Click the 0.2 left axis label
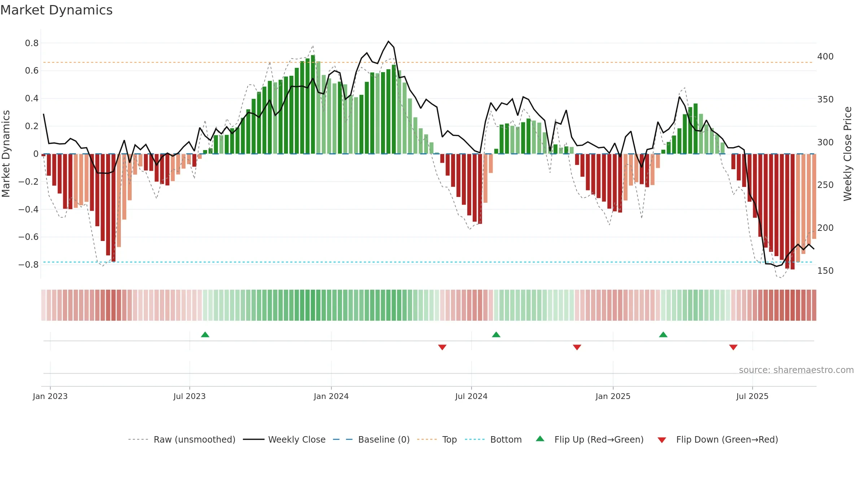 coord(32,126)
